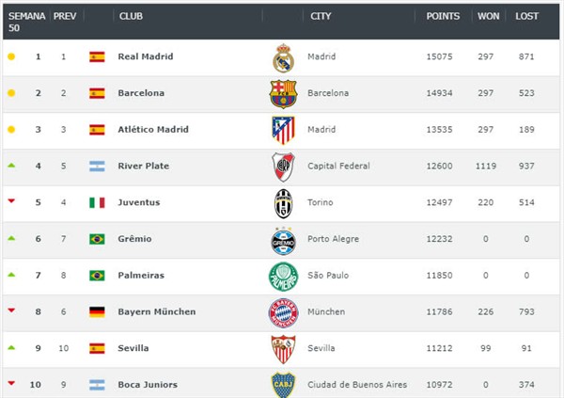564x398 pixels.
Task: Click the Juventus crest icon
Action: (x=284, y=203)
